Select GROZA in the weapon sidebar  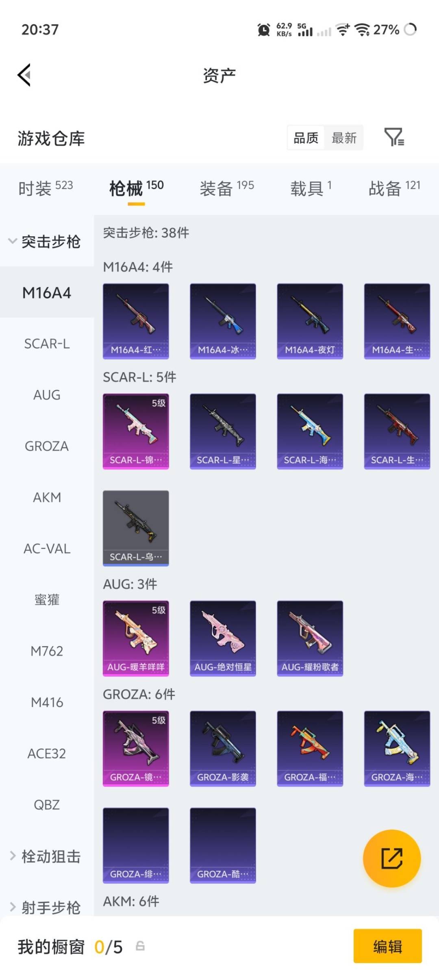pyautogui.click(x=47, y=446)
